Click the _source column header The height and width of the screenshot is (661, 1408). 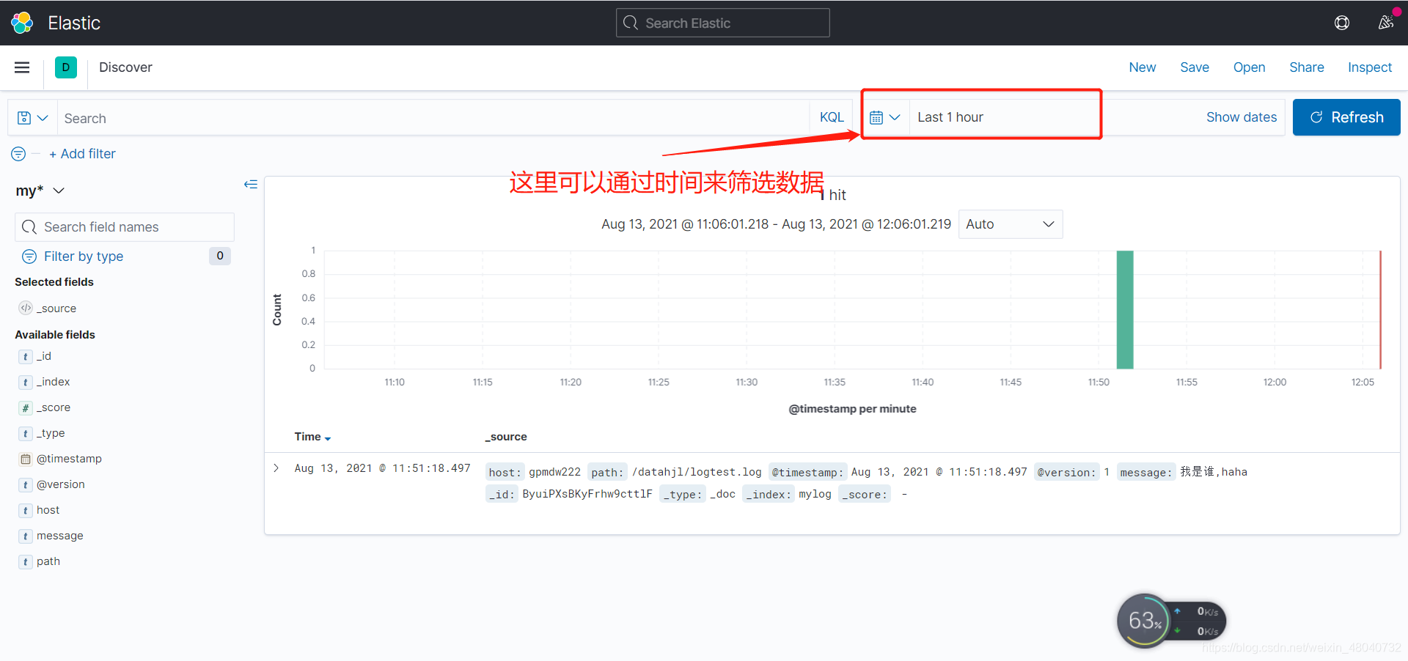coord(506,437)
